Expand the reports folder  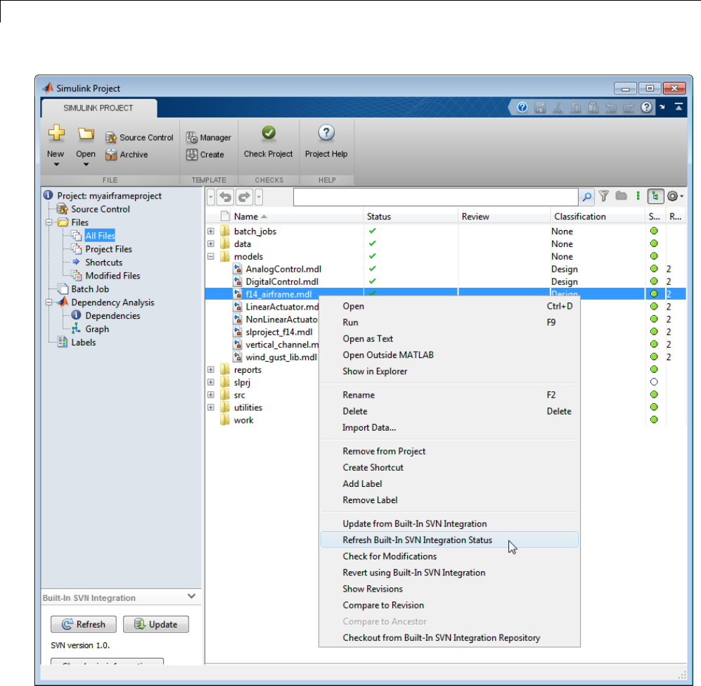[x=211, y=369]
